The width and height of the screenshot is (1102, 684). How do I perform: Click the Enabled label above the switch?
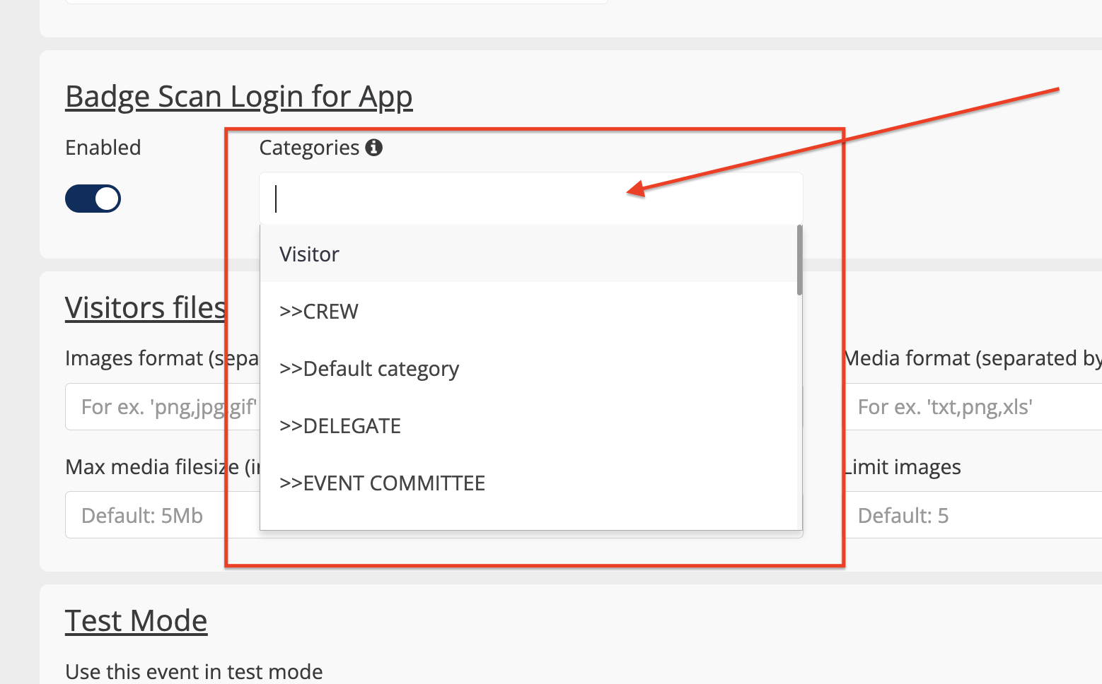pyautogui.click(x=103, y=148)
